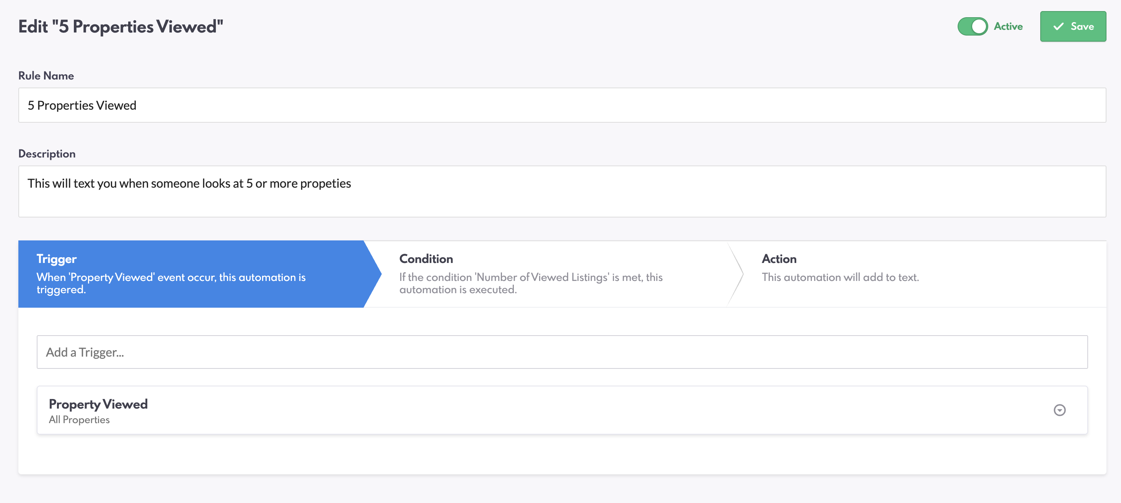The height and width of the screenshot is (503, 1121).
Task: Click the Edit "5 Properties Viewed" page heading
Action: 121,26
